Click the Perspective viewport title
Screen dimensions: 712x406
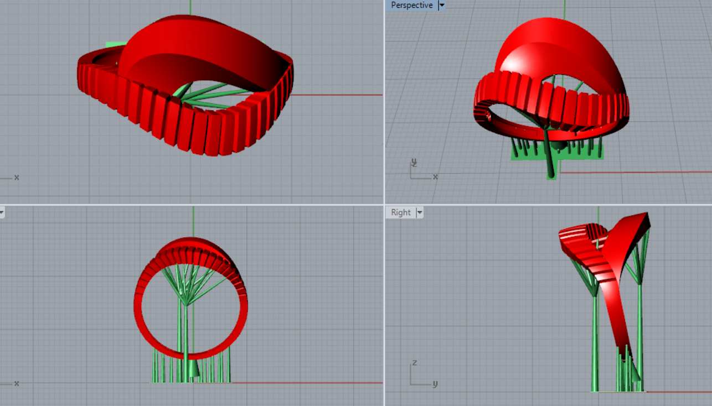[x=411, y=5]
